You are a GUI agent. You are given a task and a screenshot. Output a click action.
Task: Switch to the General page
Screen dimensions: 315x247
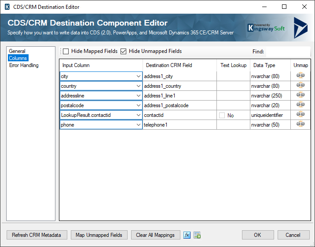pos(17,51)
